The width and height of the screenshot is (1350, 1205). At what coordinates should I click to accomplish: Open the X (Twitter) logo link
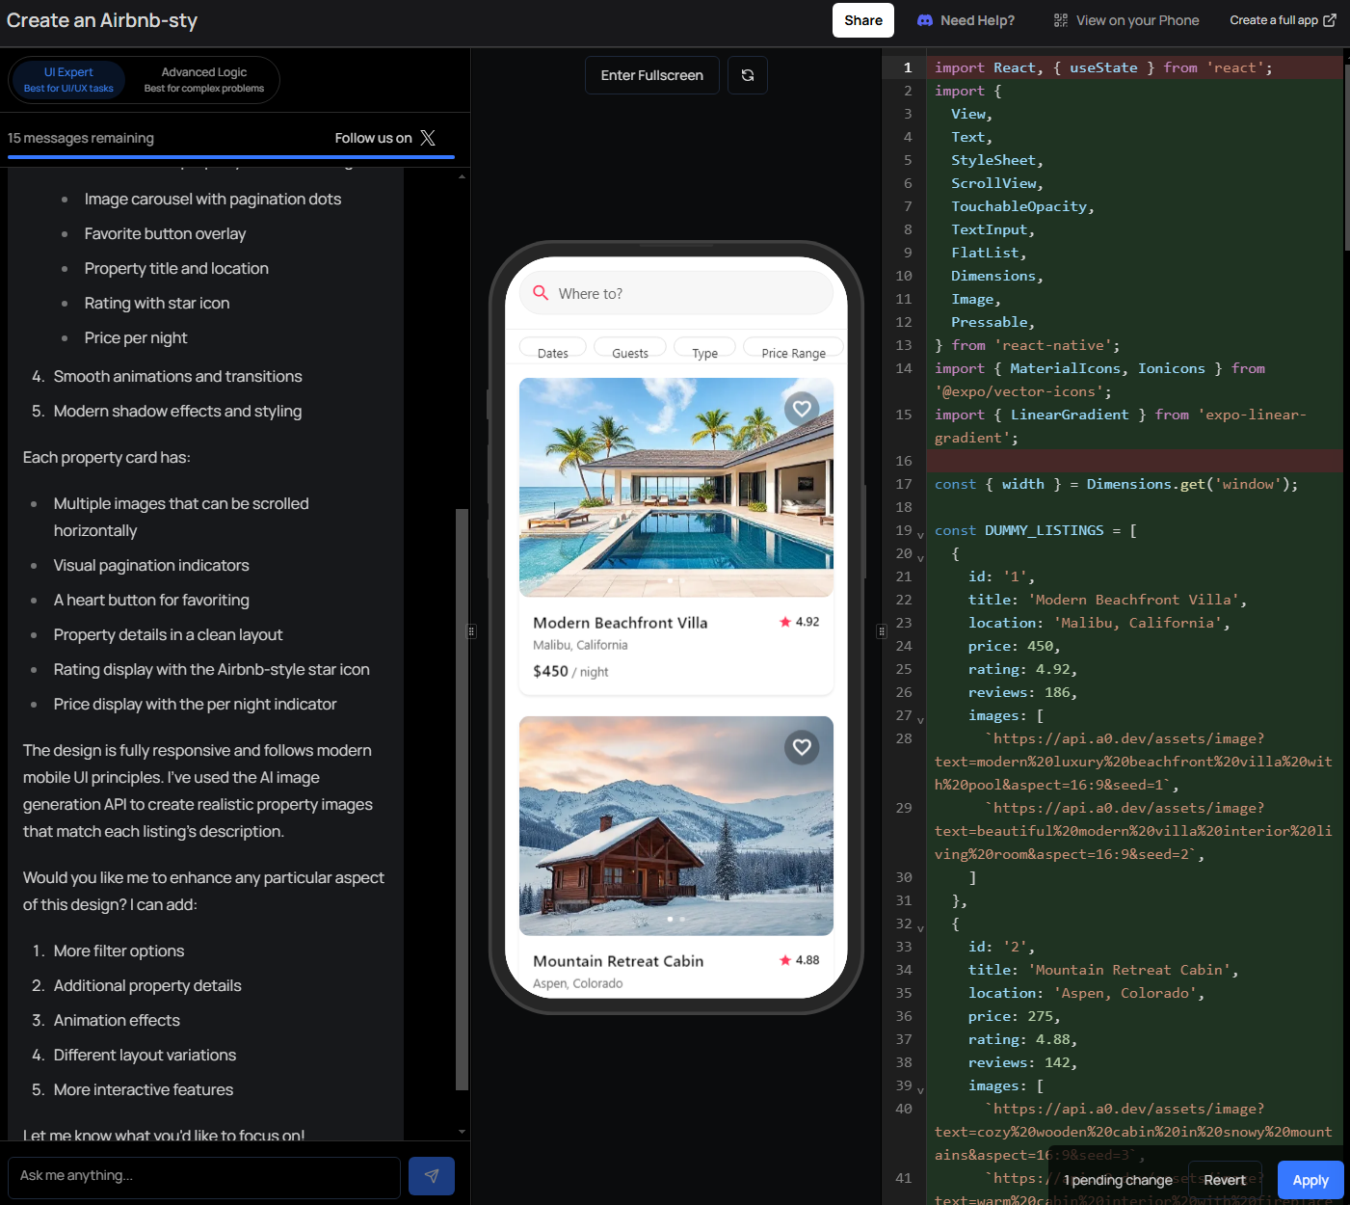coord(428,138)
